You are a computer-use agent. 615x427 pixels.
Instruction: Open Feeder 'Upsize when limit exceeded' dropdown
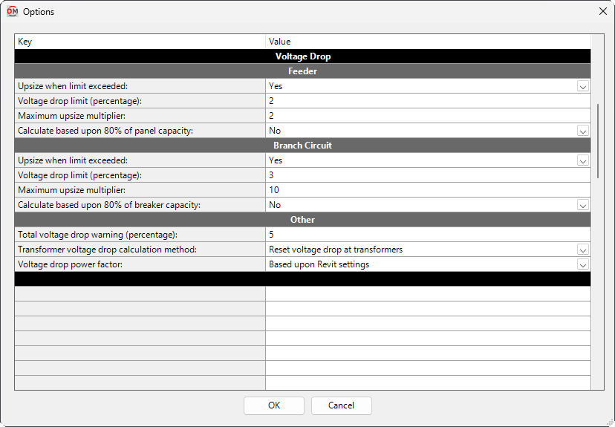click(x=582, y=86)
